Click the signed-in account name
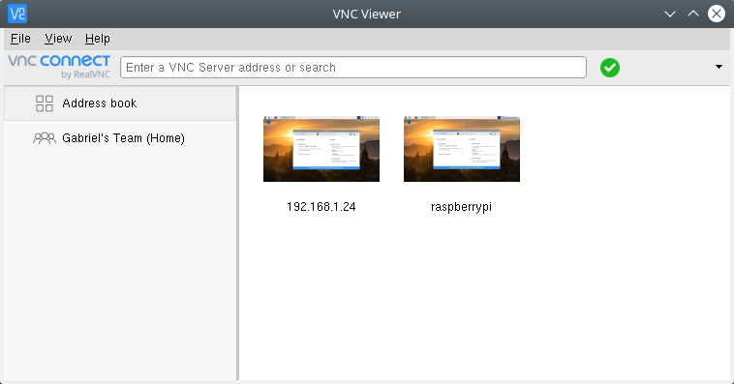734x384 pixels. (666, 68)
